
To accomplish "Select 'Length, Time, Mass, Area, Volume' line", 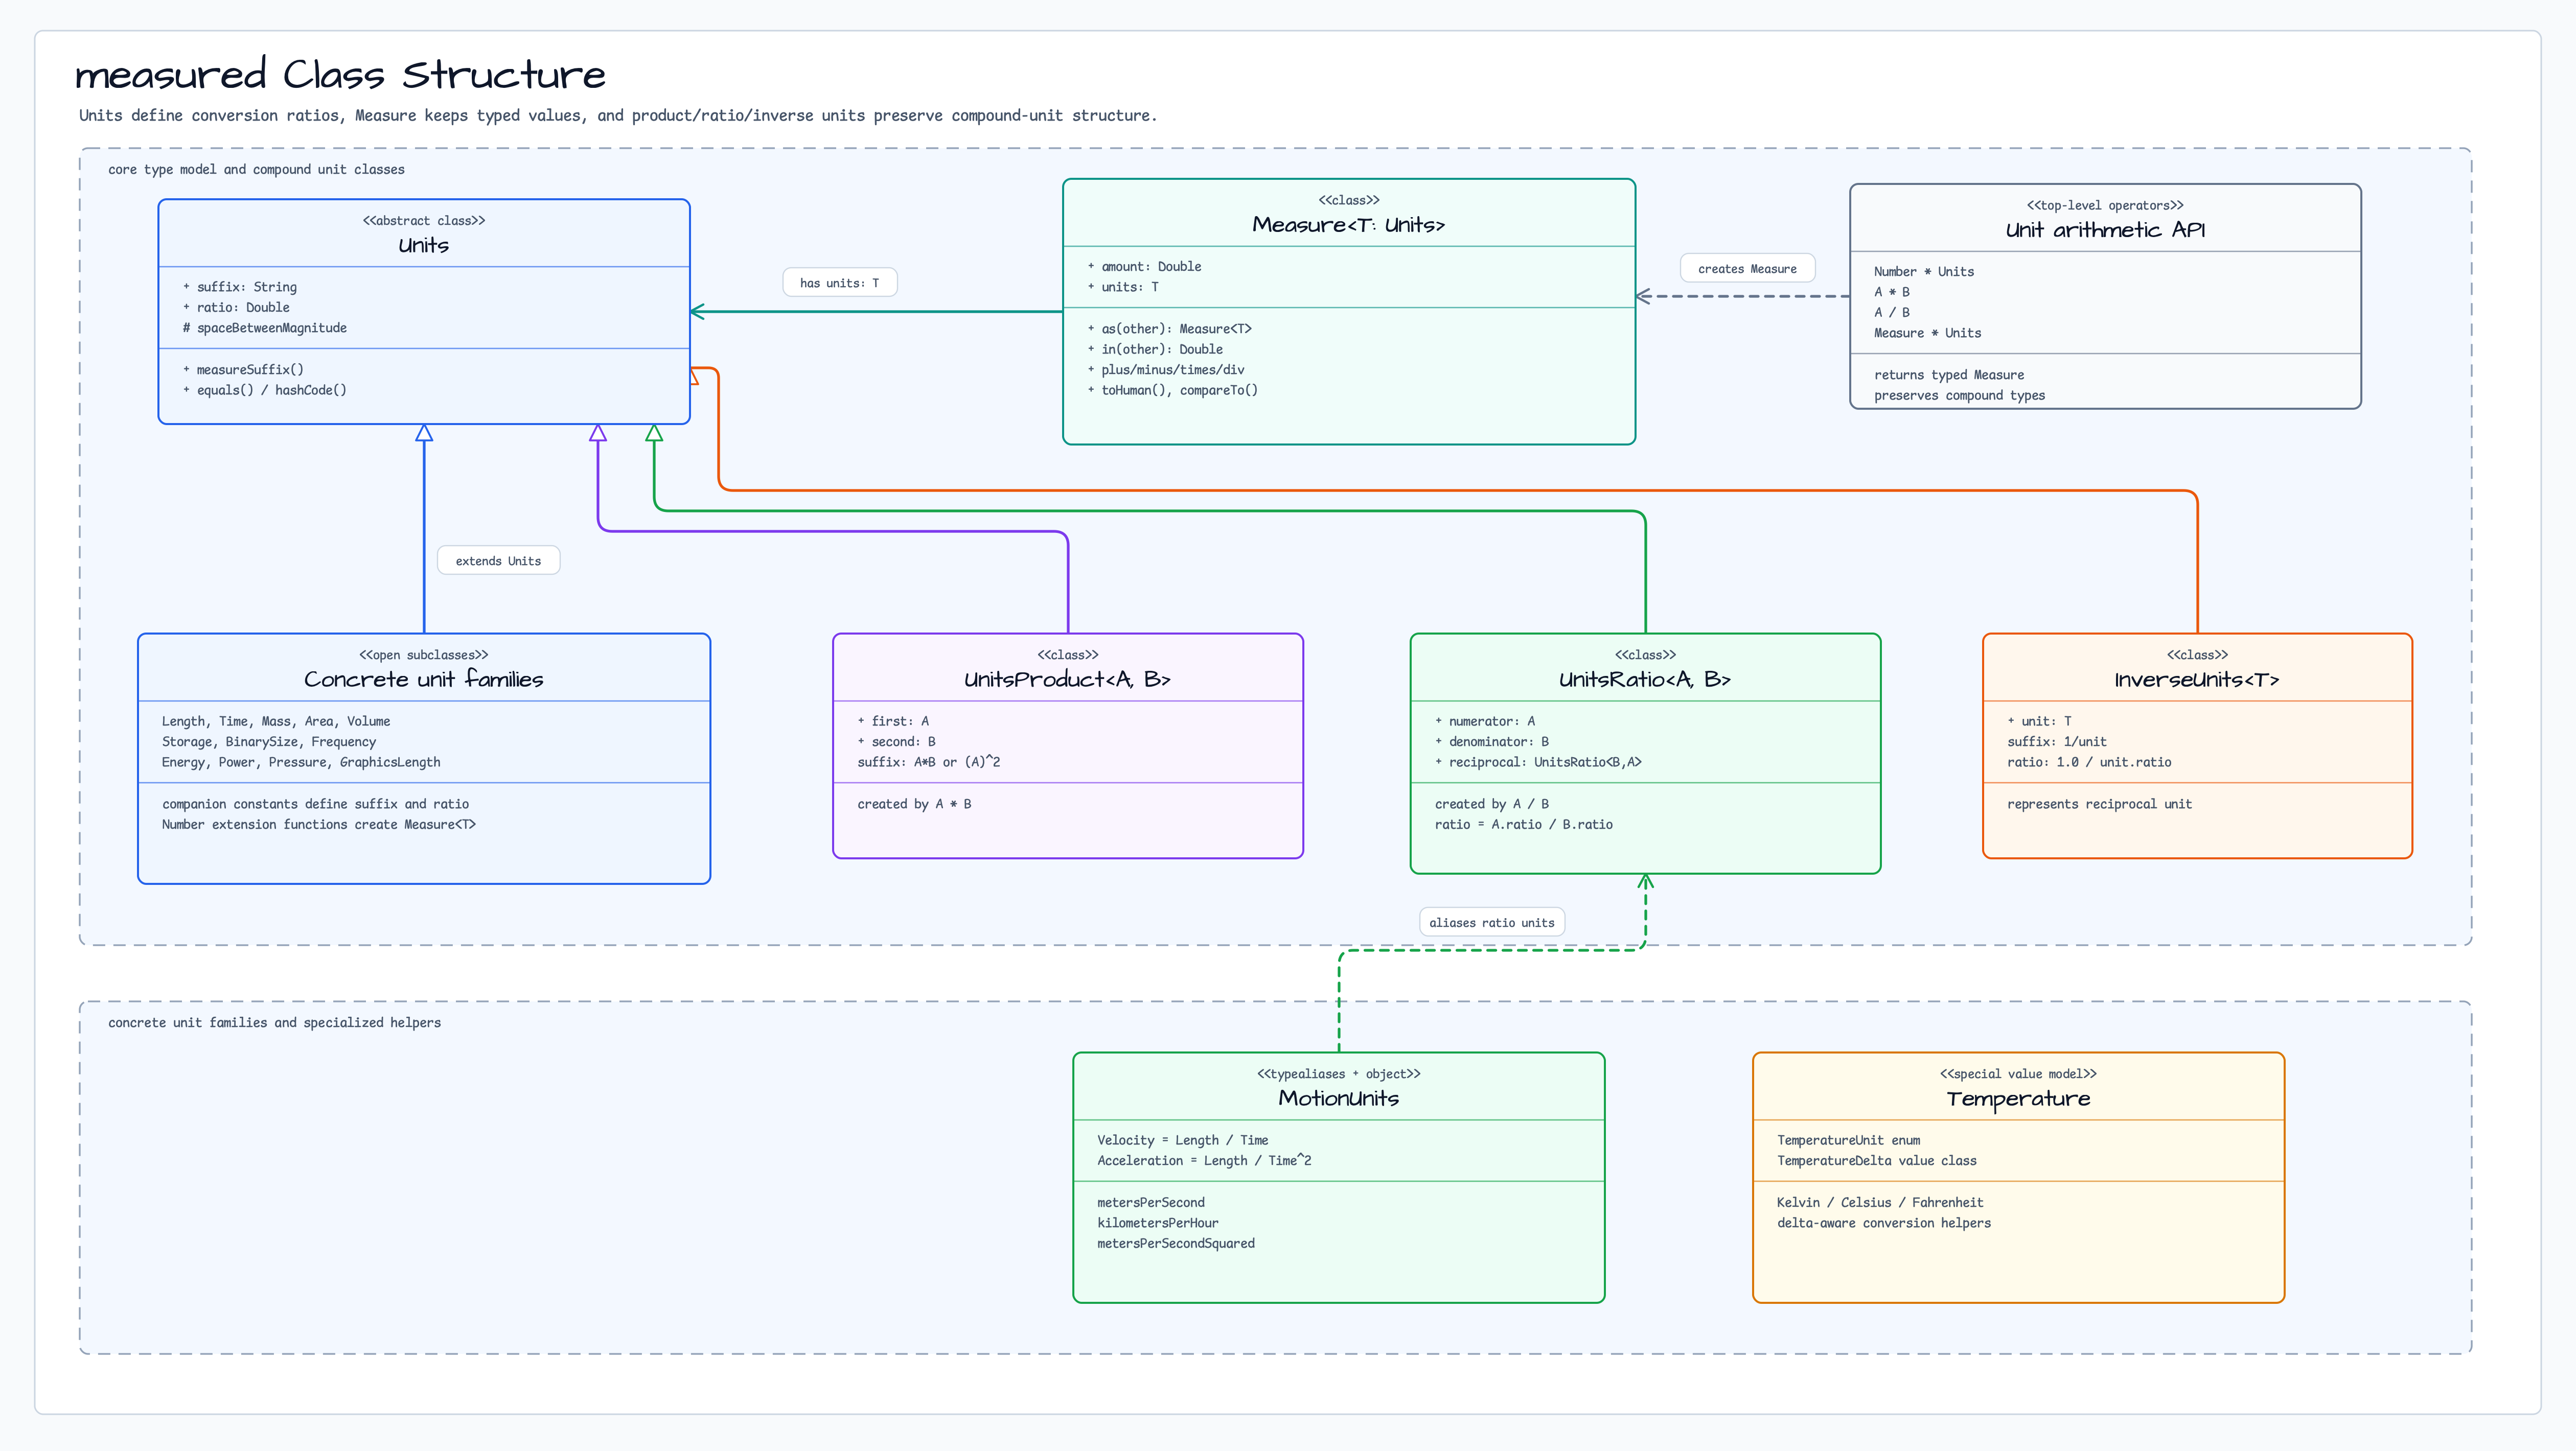I will coord(276,721).
